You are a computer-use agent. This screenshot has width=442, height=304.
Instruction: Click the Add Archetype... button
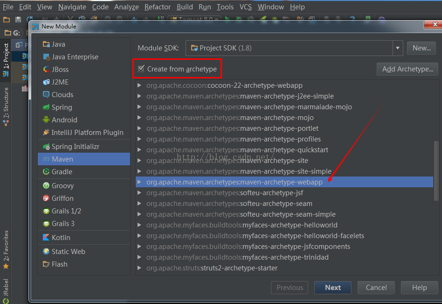click(x=407, y=69)
